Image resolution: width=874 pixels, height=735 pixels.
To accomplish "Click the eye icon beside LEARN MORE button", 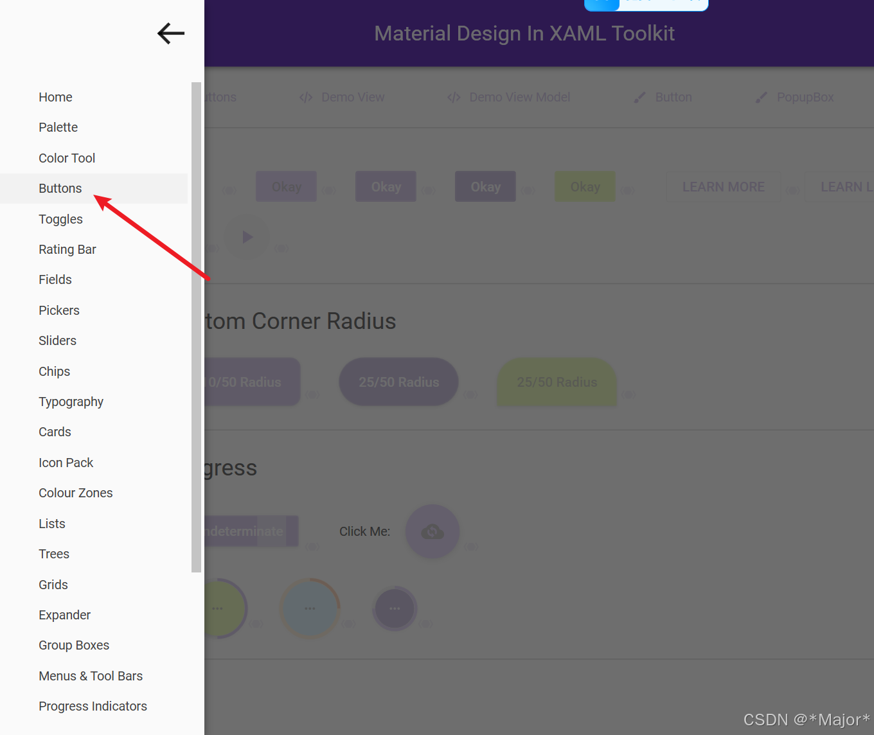I will tap(793, 190).
